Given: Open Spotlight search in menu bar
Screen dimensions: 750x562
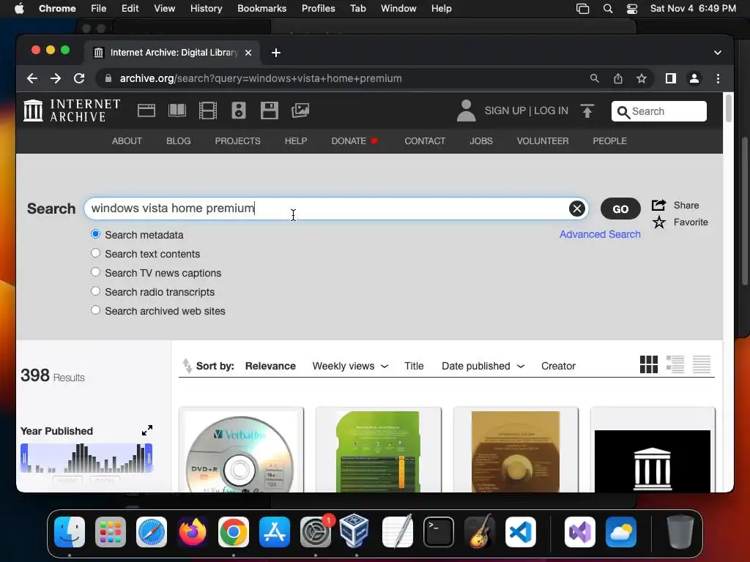Looking at the screenshot, I should (x=608, y=9).
